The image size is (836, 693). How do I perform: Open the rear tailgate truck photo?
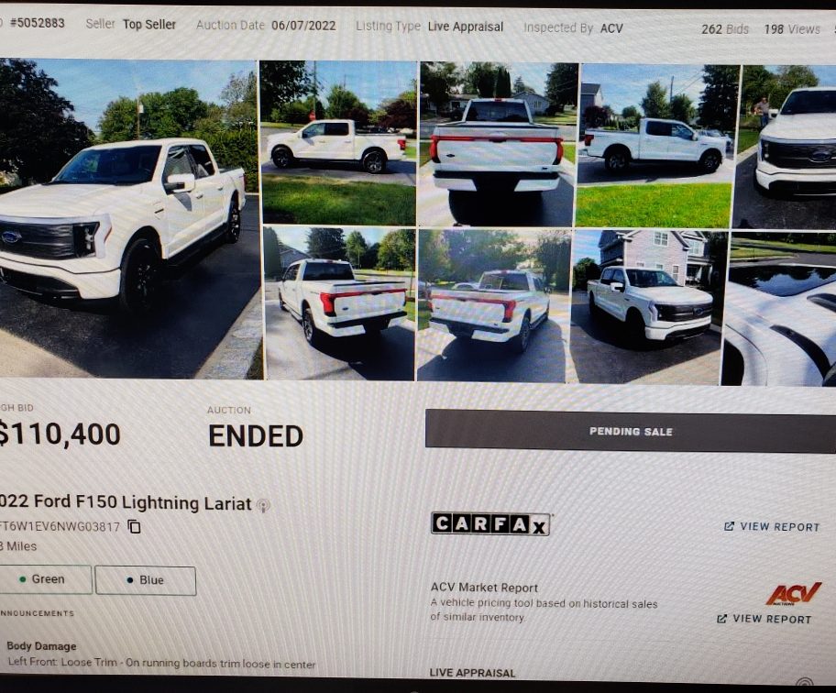coord(499,145)
